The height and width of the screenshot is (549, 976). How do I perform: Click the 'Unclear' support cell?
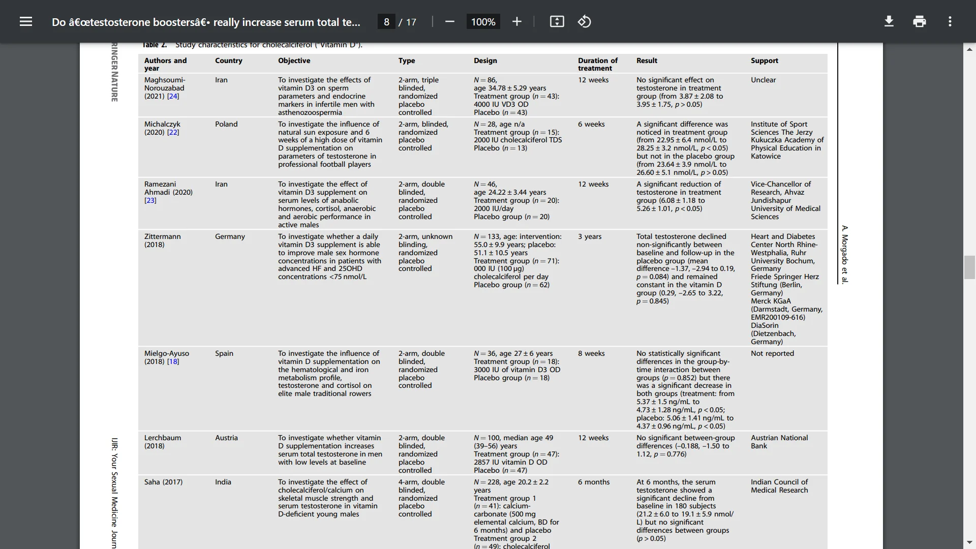coord(764,80)
